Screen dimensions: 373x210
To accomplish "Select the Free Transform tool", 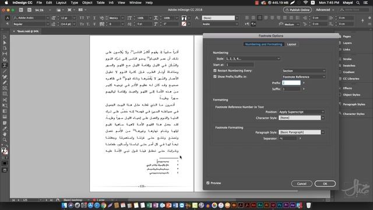I will (5, 106).
